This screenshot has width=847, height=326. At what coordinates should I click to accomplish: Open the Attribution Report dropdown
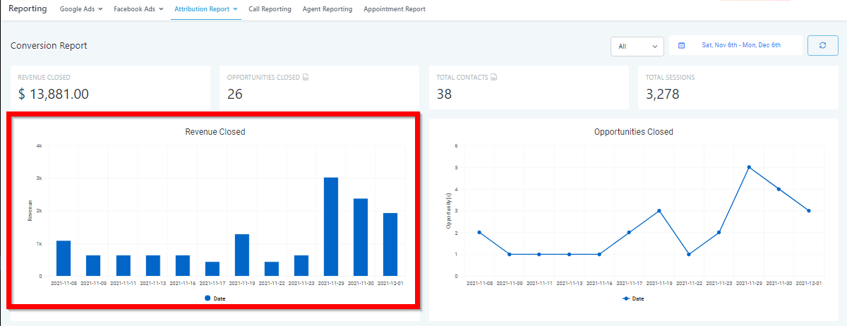tap(205, 9)
